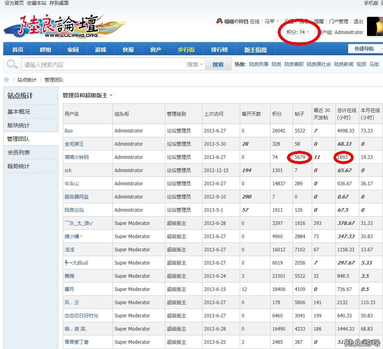Click the 退出 logout link
Screen dimensions: 383x349
[358, 22]
